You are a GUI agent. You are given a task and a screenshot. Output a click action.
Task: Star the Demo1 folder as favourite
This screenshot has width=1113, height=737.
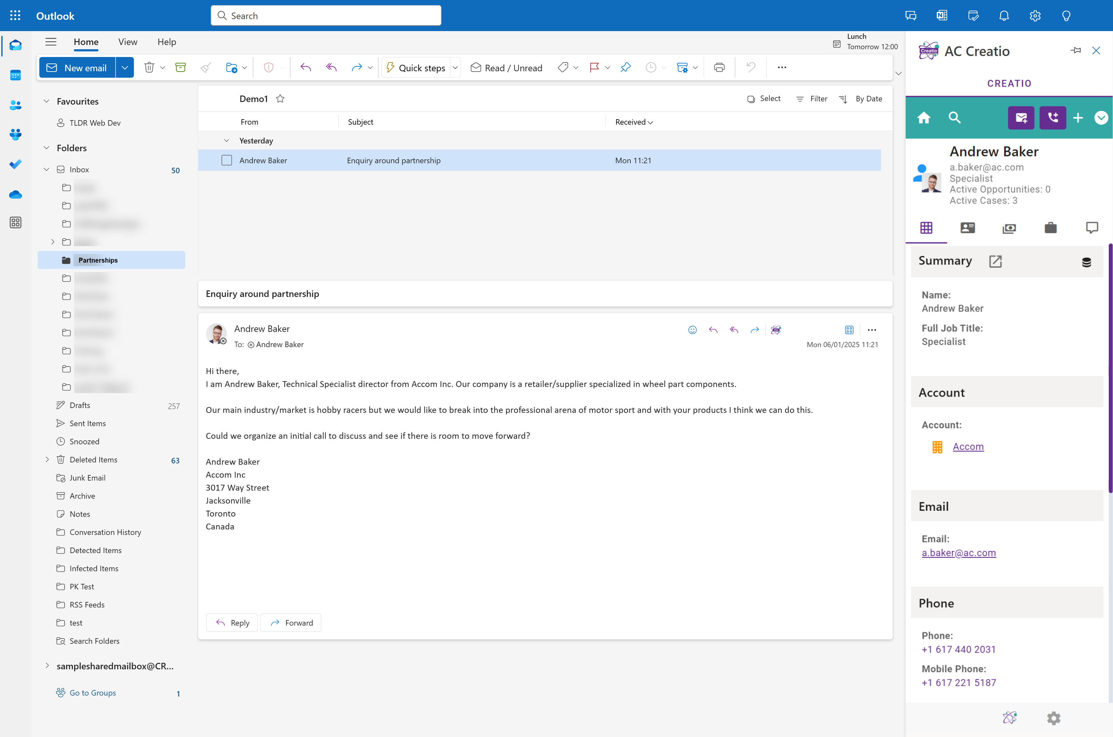click(x=280, y=99)
